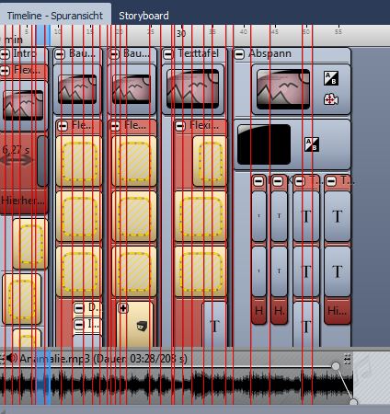This screenshot has width=390, height=414.
Task: Click the resize icon at audio track end
Action: tap(347, 359)
